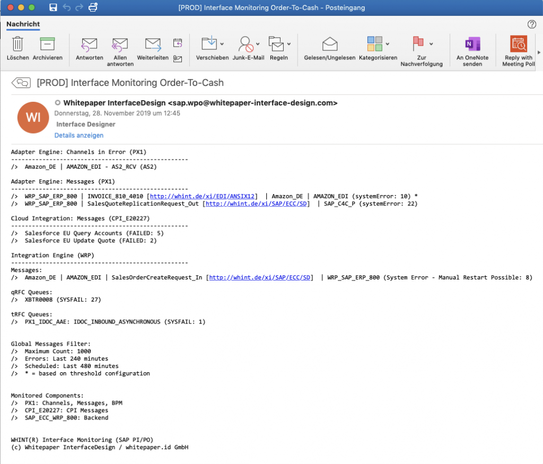Expand the Zur Nachverfolgung dropdown arrow
Image resolution: width=543 pixels, height=464 pixels.
[431, 44]
